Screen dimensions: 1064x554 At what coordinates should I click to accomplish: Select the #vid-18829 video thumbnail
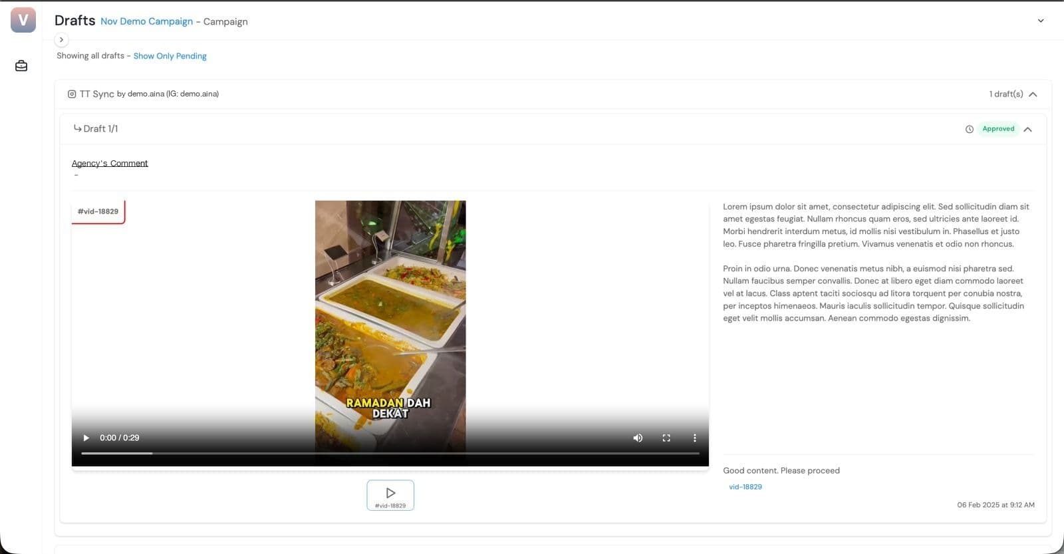pyautogui.click(x=390, y=495)
